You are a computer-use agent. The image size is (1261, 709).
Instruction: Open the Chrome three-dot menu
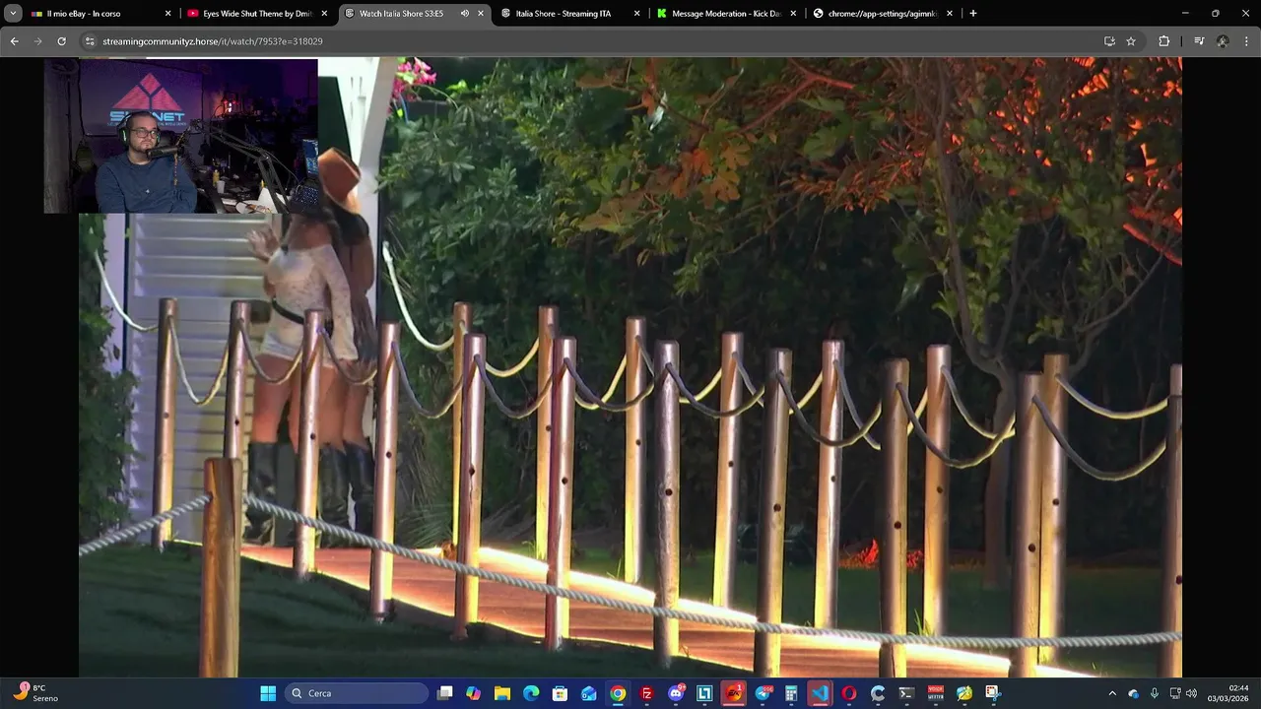point(1246,41)
